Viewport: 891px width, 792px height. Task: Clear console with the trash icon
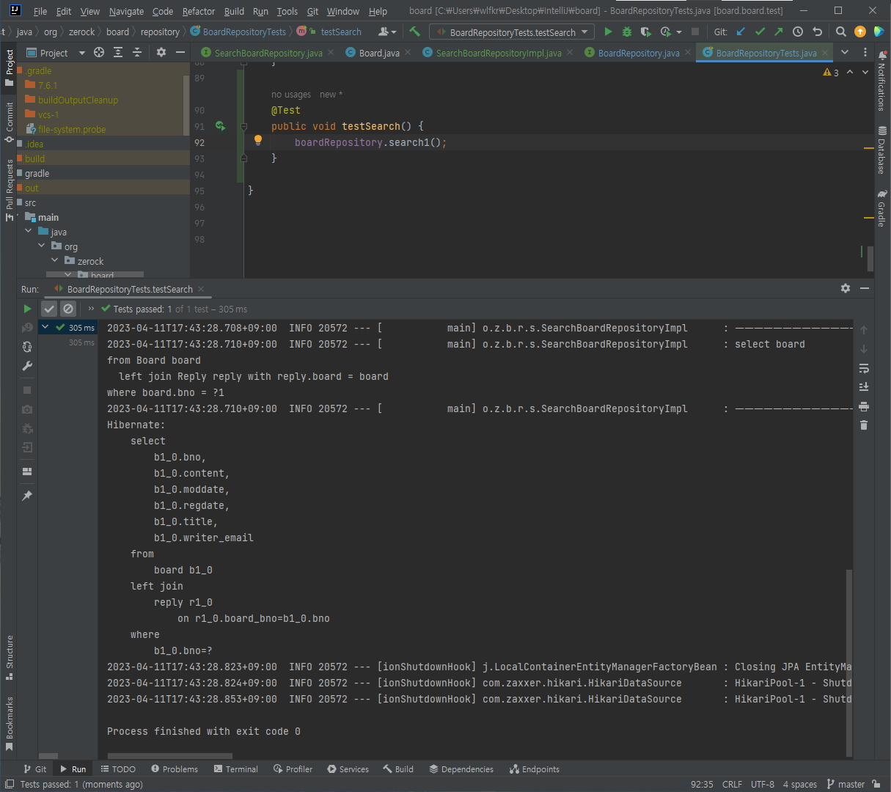[864, 425]
